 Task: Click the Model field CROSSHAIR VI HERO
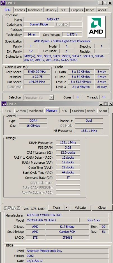(52, 220)
